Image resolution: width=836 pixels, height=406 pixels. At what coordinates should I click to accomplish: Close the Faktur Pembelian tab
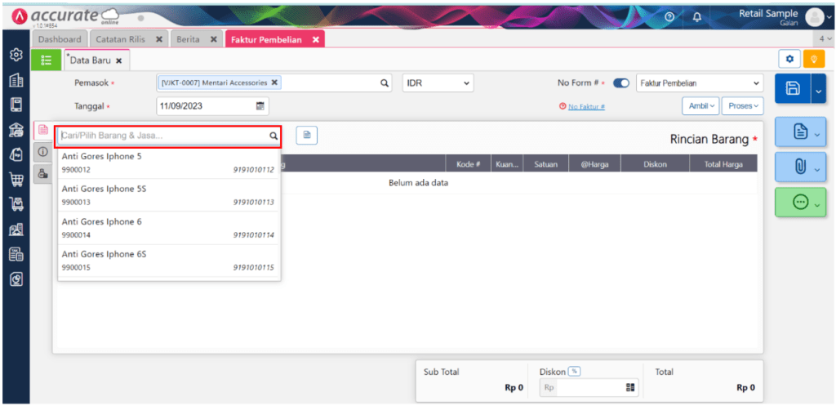(315, 39)
